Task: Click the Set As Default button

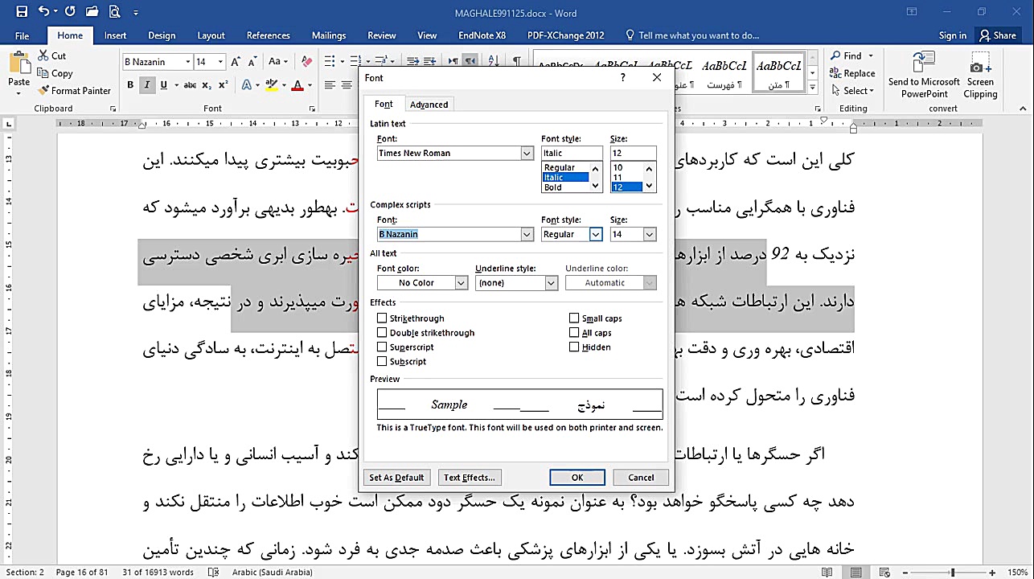Action: pos(396,477)
